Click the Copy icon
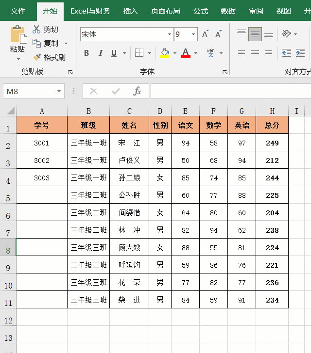This screenshot has width=311, height=353. [x=36, y=43]
